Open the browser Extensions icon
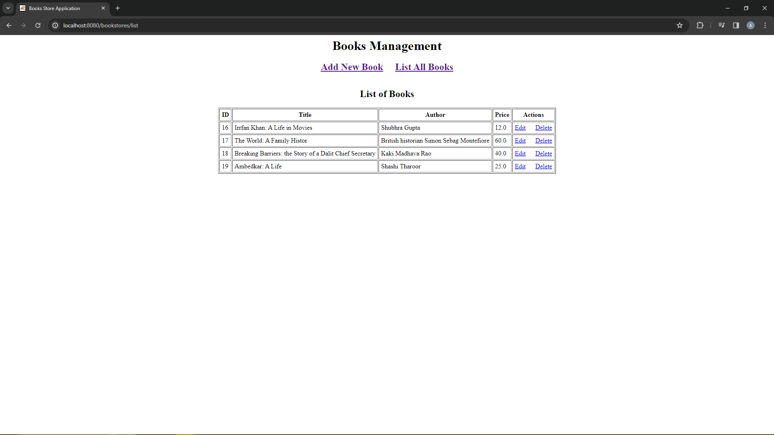Screen dimensions: 774x435 (700, 25)
